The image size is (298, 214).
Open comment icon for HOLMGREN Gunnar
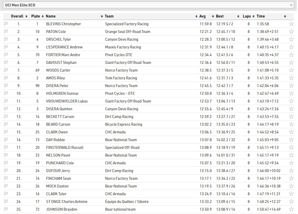tap(6, 93)
